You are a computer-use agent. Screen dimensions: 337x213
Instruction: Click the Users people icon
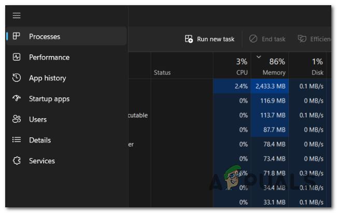coord(17,119)
